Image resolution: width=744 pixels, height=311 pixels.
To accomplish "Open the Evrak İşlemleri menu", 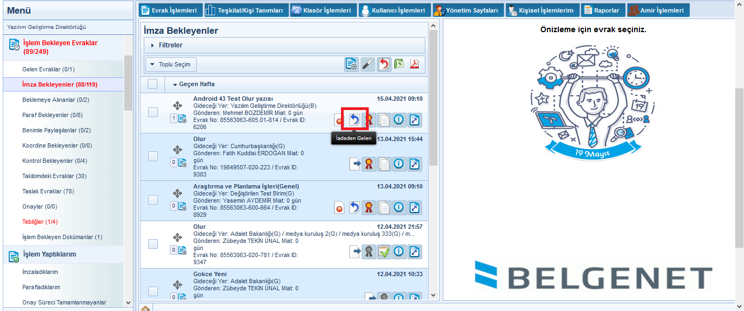I will pos(169,10).
